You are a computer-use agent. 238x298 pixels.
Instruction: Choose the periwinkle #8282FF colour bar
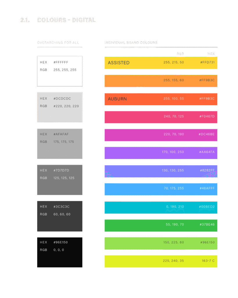[x=161, y=171]
